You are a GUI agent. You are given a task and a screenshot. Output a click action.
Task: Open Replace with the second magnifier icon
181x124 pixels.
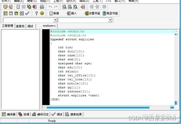[x=70, y=7]
